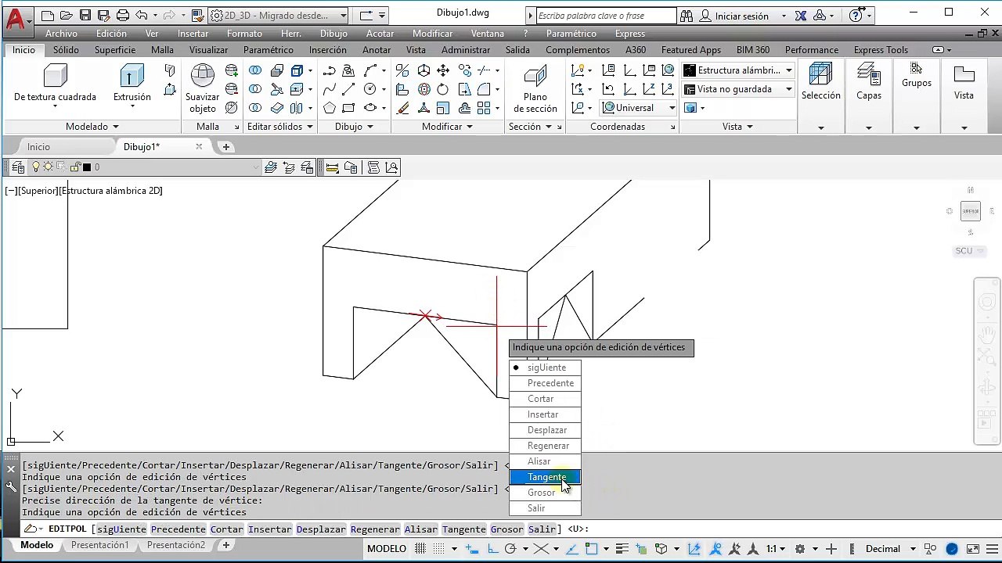The image size is (1002, 563).
Task: Expand the Dibujo panel
Action: tap(354, 127)
